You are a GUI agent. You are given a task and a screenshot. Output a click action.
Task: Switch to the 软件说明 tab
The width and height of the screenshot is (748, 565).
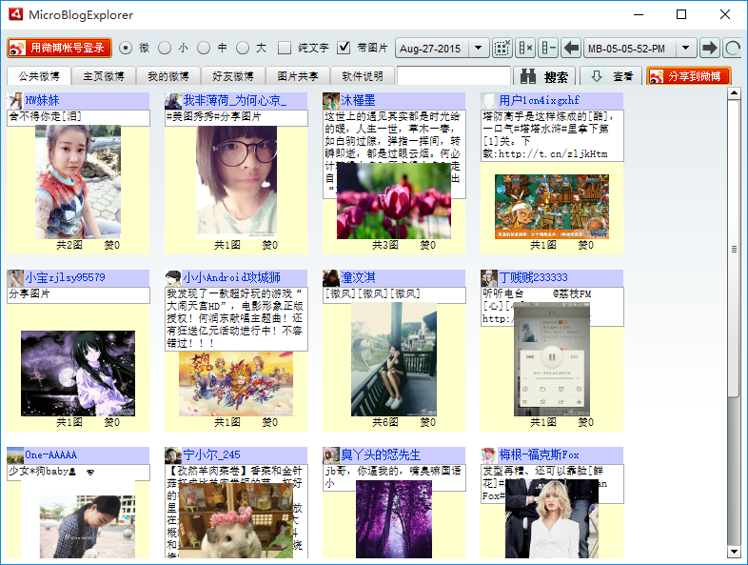pyautogui.click(x=363, y=76)
